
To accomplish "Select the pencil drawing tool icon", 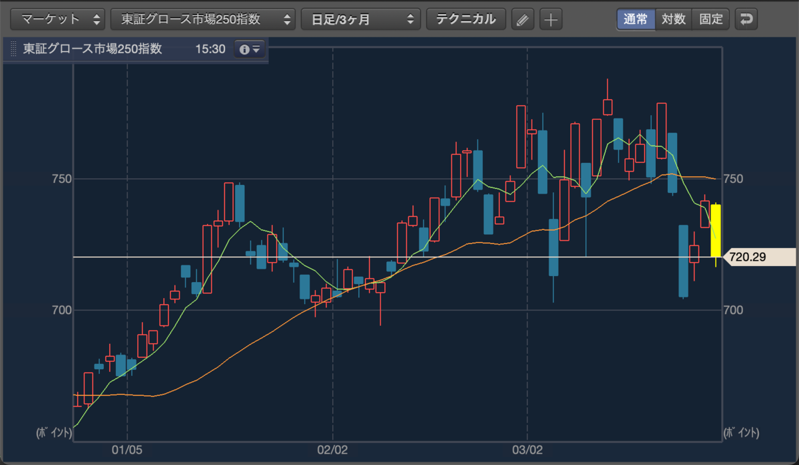I will coord(523,19).
